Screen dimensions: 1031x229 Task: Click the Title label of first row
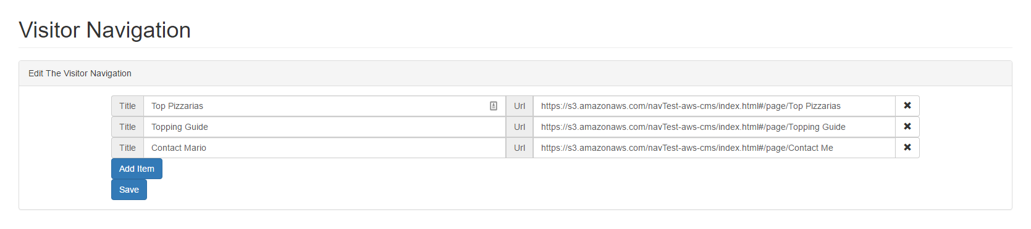point(127,106)
